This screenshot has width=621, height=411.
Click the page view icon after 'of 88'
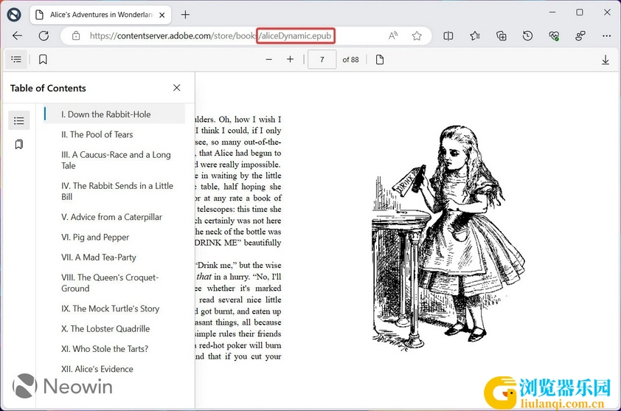380,60
